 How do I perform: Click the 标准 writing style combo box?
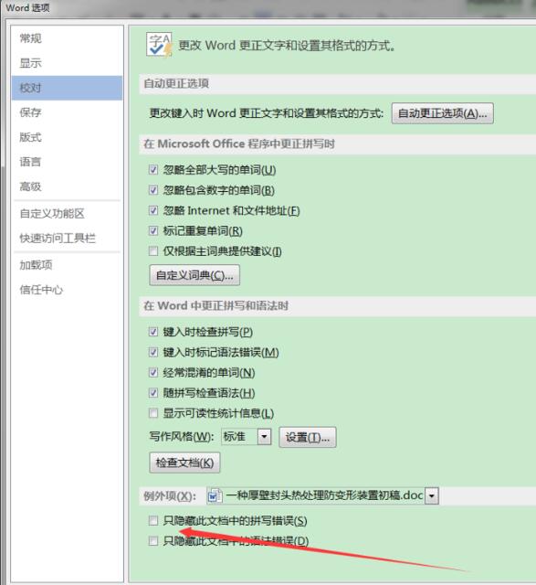(x=246, y=437)
